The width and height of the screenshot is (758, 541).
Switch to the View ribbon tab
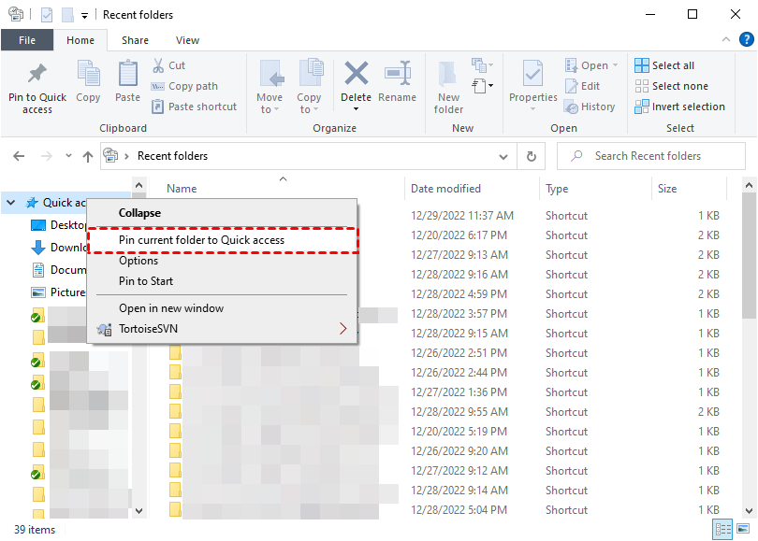click(187, 40)
